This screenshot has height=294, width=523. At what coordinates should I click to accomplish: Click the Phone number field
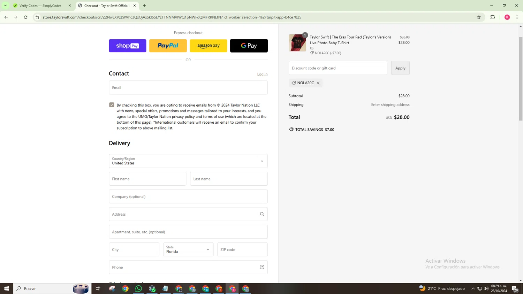(x=188, y=267)
